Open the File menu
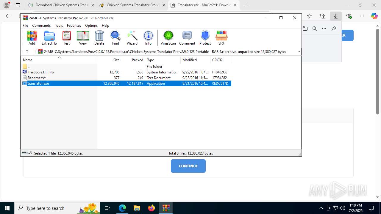This screenshot has width=381, height=214. [x=25, y=26]
